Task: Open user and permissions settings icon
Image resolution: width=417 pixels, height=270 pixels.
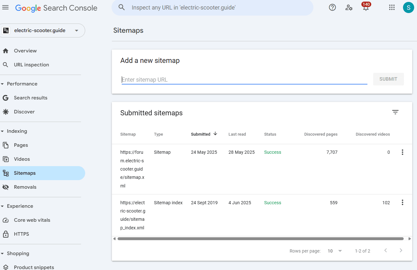Action: pyautogui.click(x=349, y=8)
